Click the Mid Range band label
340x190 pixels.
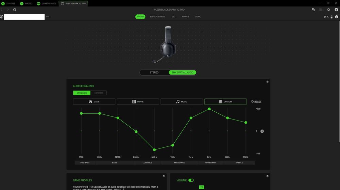click(179, 163)
